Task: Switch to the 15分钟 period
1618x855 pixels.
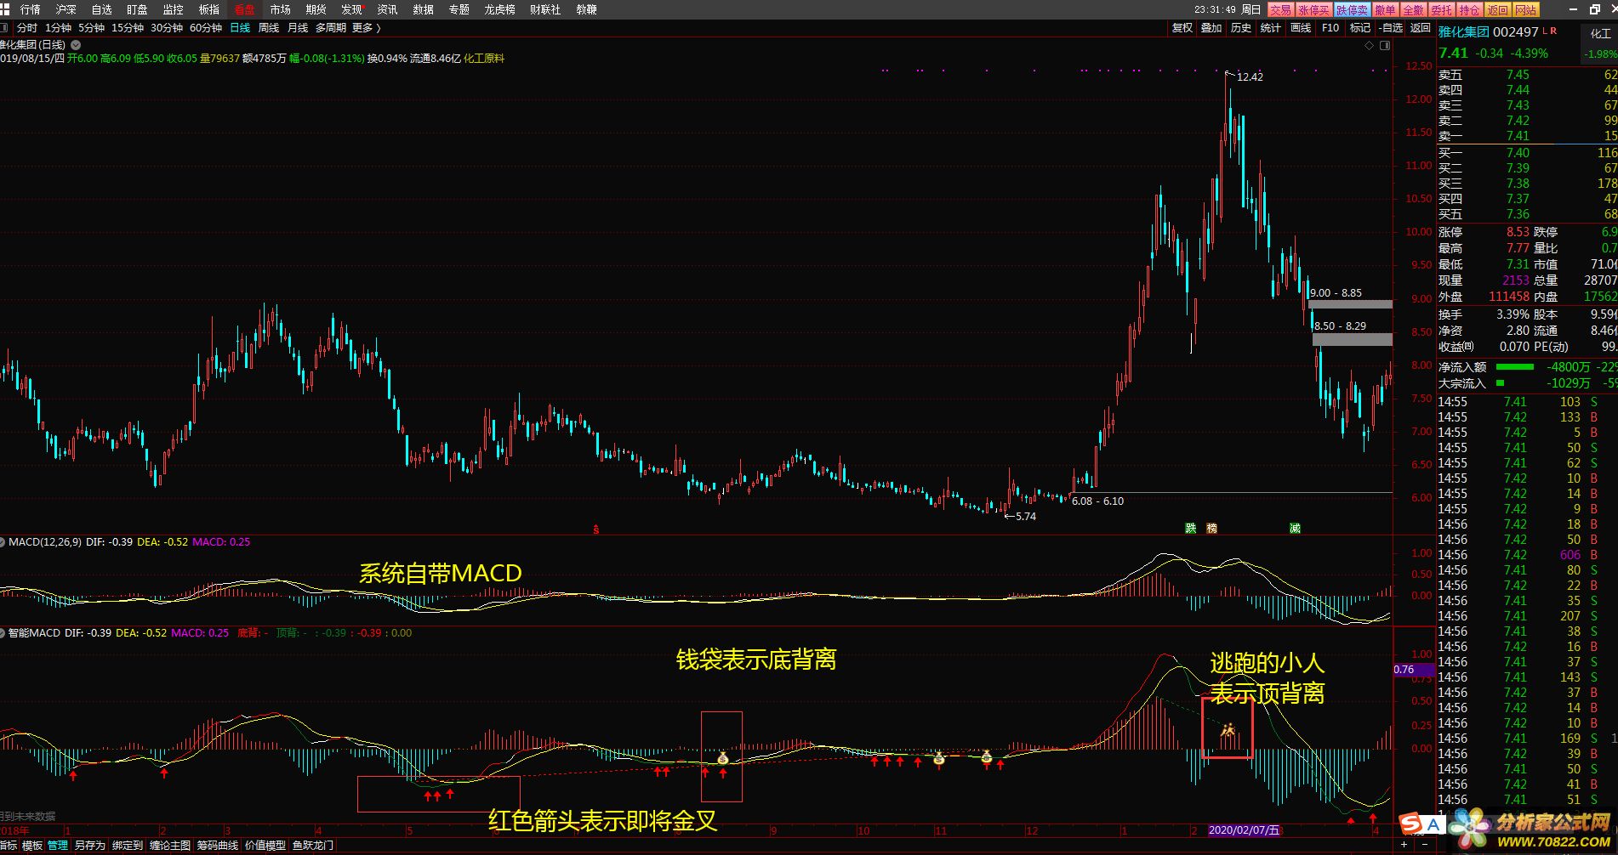Action: point(128,28)
